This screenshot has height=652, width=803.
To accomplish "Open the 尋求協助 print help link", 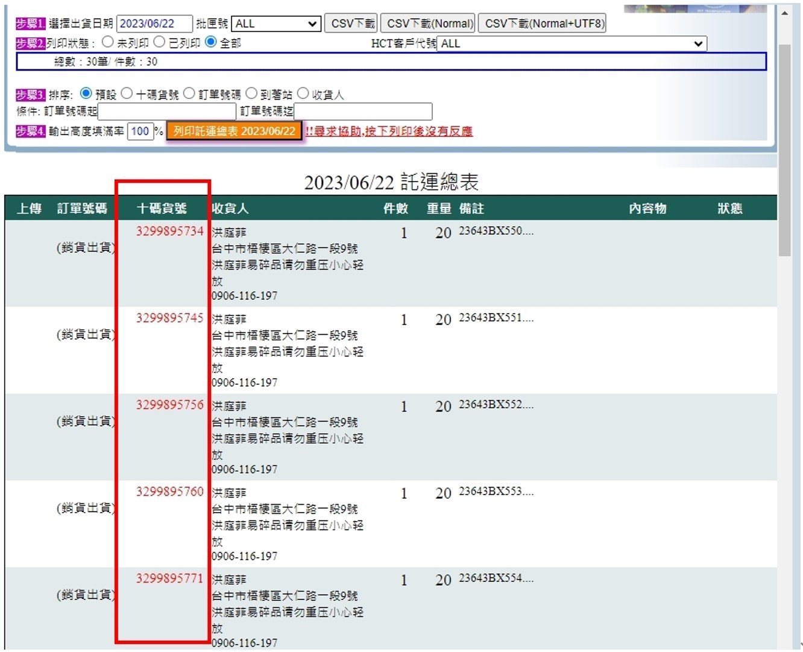I will (x=389, y=131).
